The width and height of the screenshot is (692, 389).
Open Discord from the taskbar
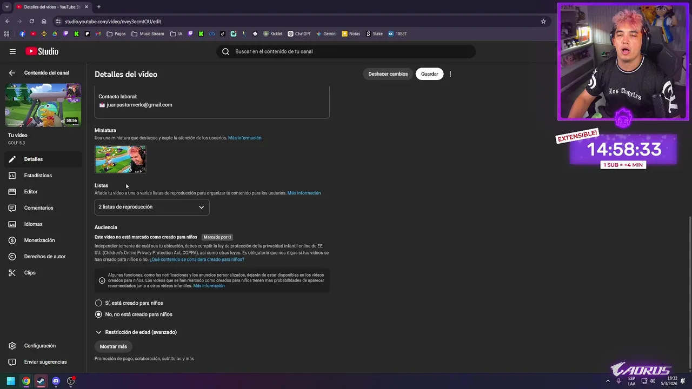coord(56,381)
